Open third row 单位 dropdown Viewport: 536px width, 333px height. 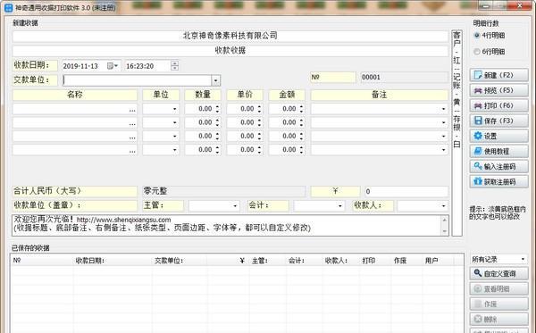tap(175, 137)
